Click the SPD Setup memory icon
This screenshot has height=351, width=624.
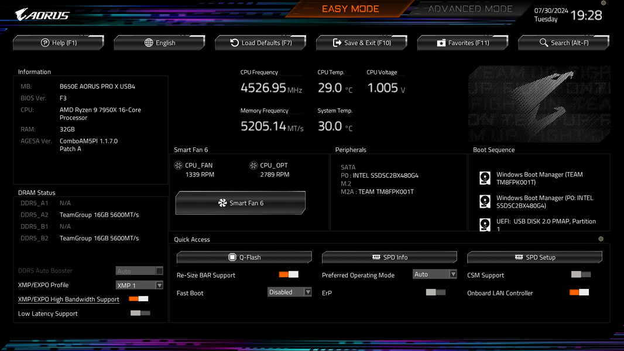pos(519,257)
